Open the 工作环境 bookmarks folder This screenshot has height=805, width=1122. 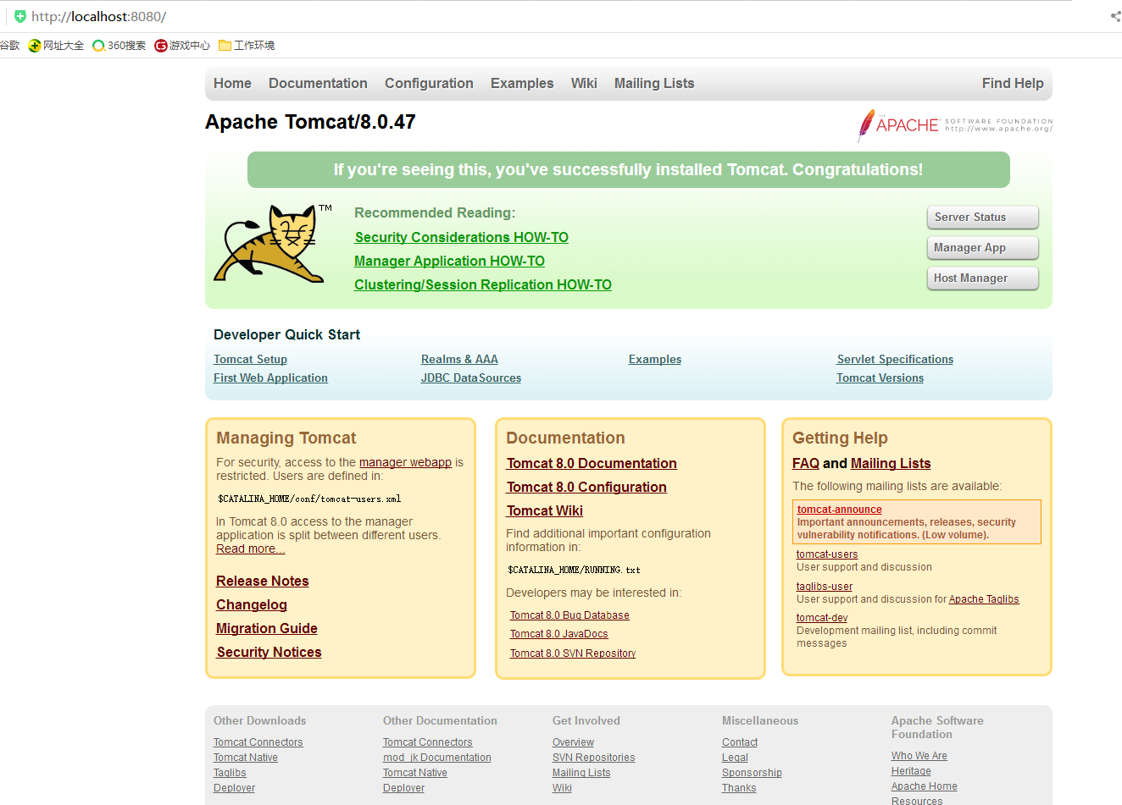point(247,46)
